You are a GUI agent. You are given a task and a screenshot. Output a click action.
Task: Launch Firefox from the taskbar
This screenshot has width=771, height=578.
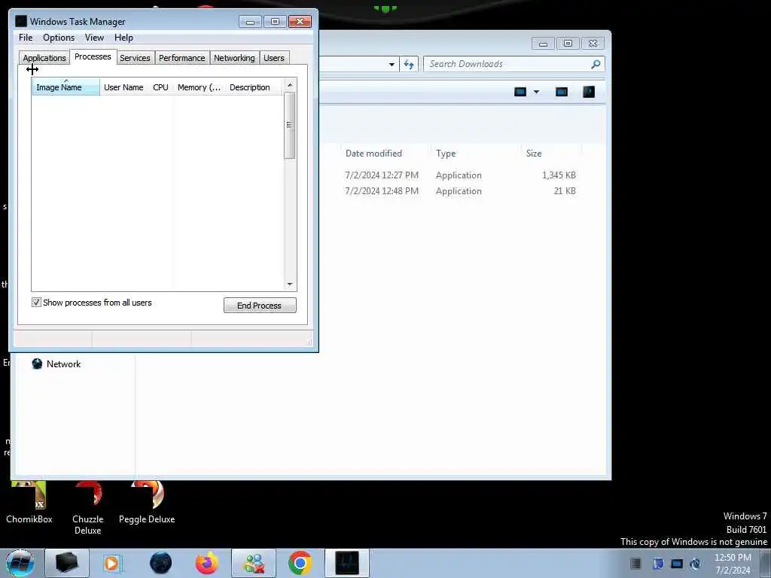coord(207,563)
